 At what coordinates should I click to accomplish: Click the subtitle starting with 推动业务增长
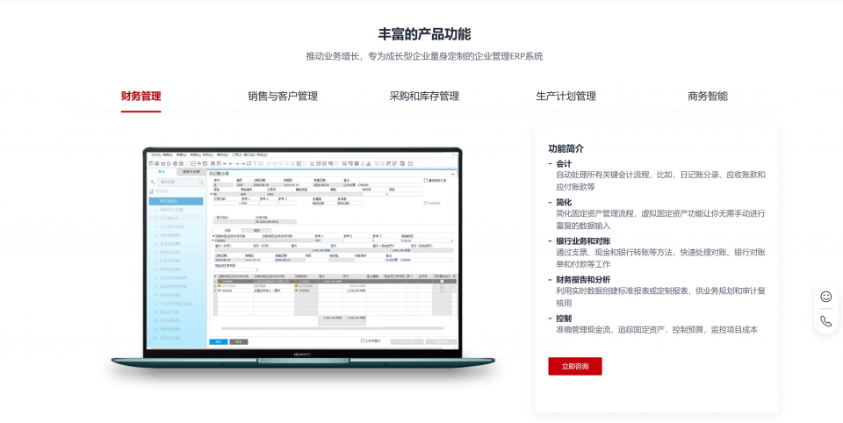click(424, 56)
